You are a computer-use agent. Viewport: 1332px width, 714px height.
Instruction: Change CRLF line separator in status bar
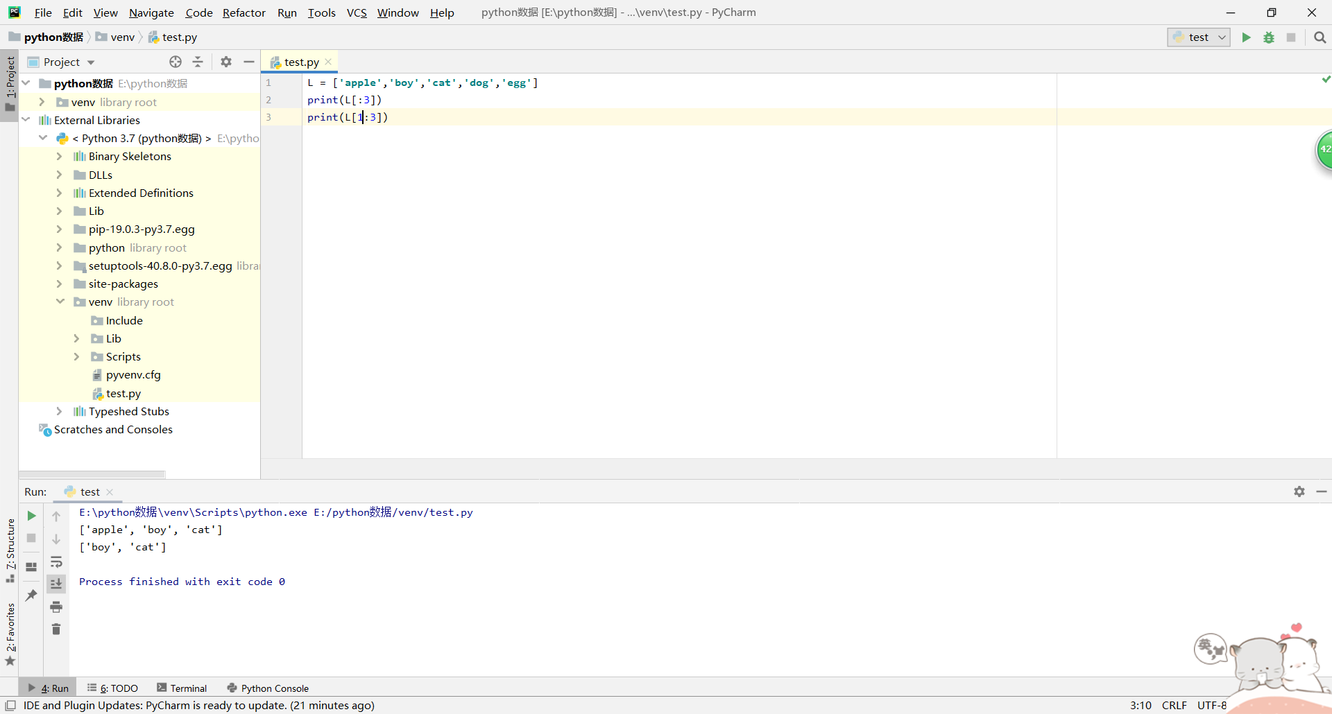pos(1174,706)
